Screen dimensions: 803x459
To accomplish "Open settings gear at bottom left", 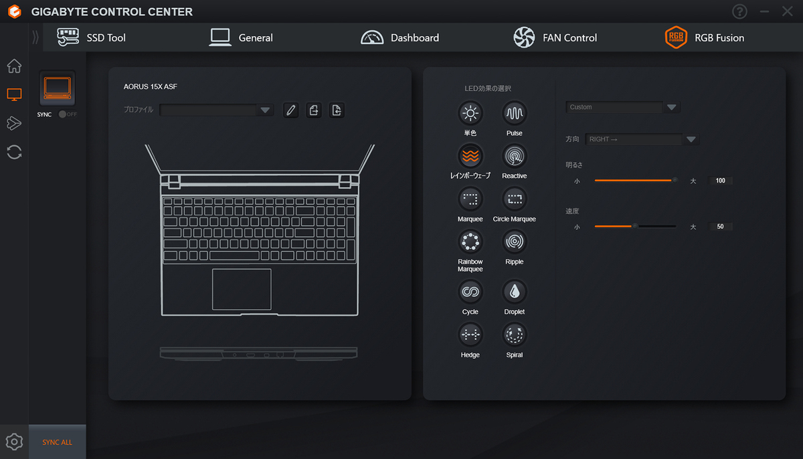I will click(x=14, y=442).
